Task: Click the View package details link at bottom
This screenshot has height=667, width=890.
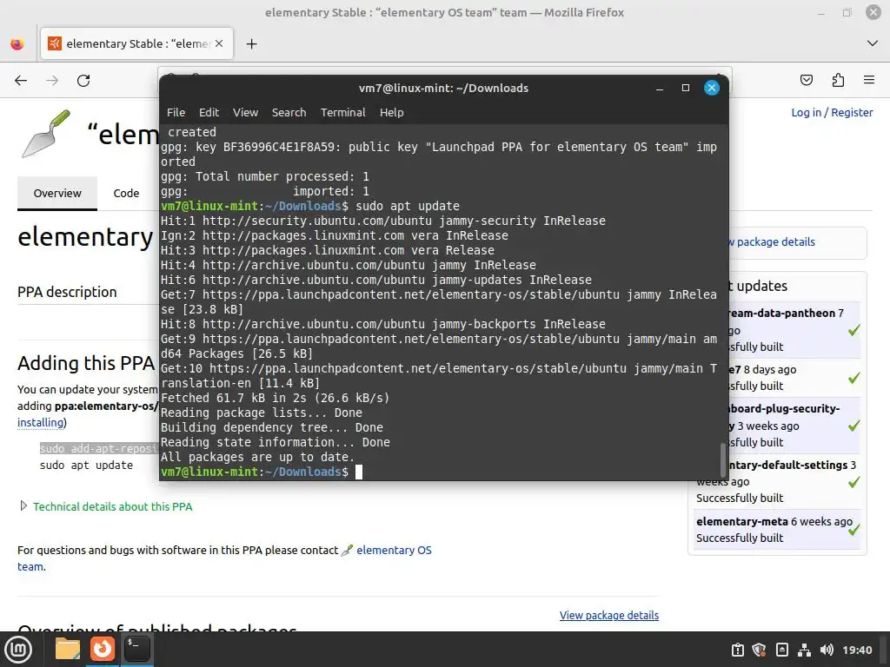Action: (x=609, y=616)
